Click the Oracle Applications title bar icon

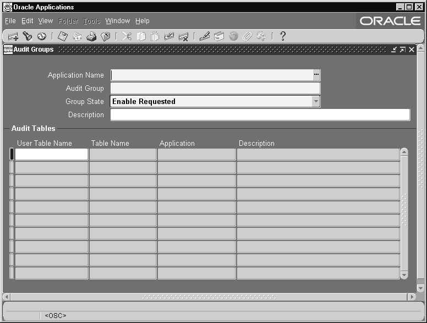pyautogui.click(x=8, y=7)
